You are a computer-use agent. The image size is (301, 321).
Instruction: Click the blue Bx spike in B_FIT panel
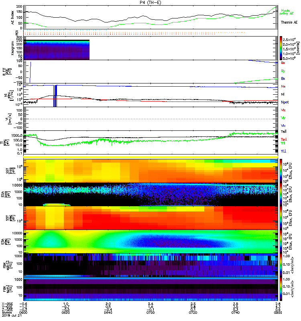click(31, 72)
